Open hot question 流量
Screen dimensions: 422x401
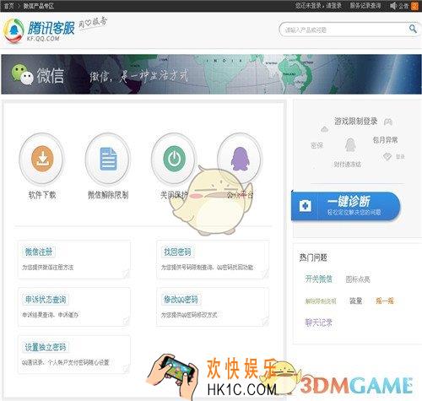coord(355,301)
